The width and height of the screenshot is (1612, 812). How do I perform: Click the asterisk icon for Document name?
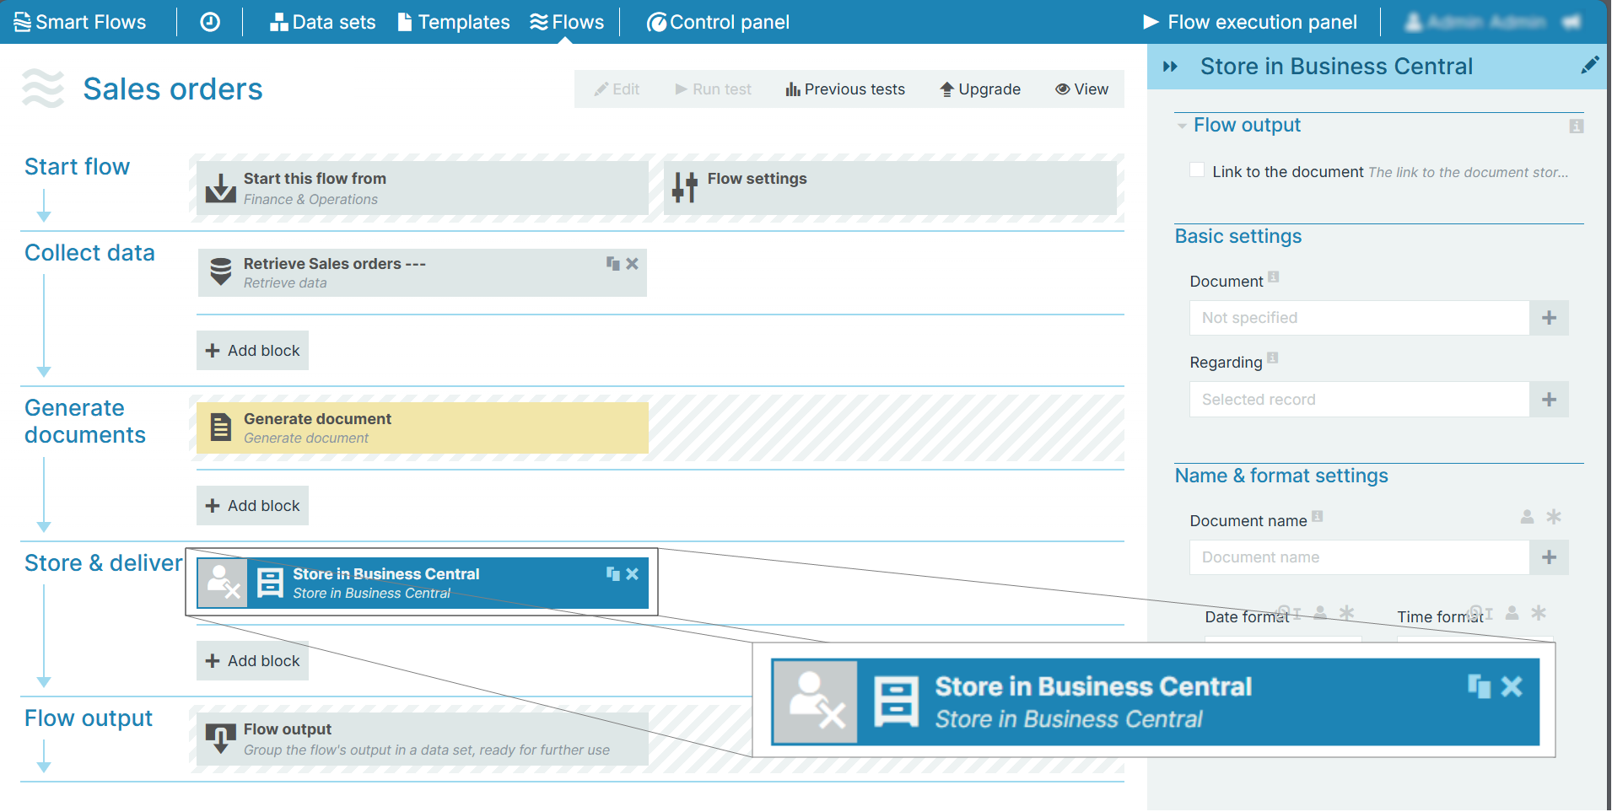click(1554, 517)
